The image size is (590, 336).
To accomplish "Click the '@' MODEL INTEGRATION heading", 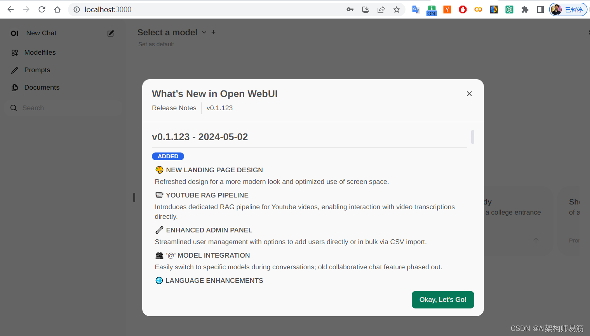I will 208,255.
